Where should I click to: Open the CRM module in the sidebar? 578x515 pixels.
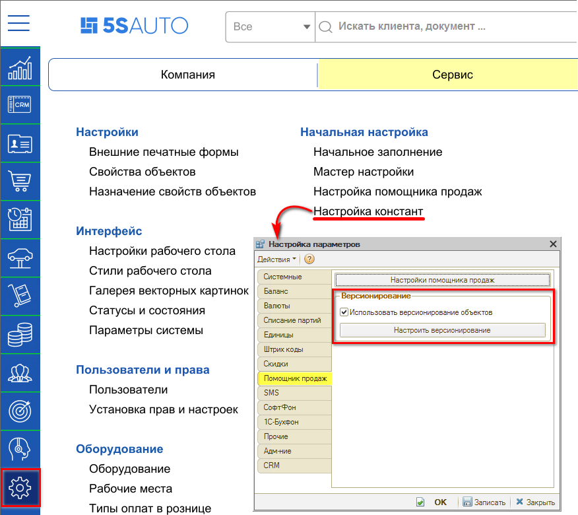[x=20, y=104]
